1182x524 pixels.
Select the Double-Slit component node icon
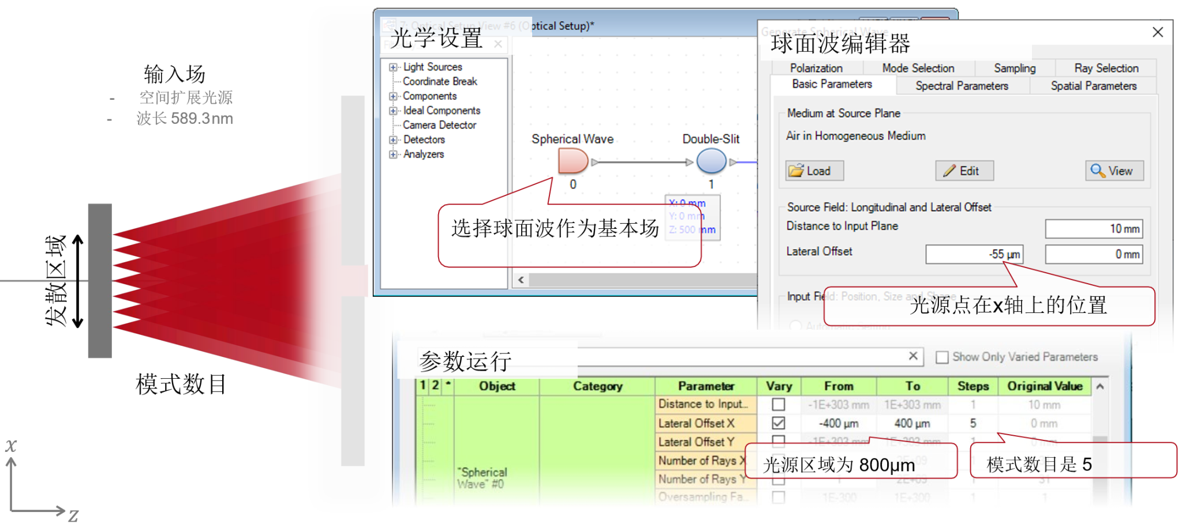point(711,161)
